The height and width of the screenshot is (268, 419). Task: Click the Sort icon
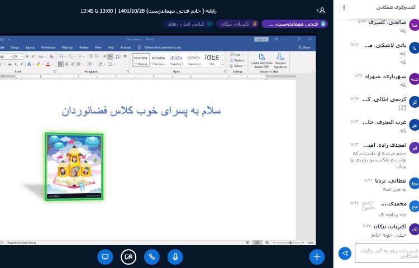[x=117, y=56]
